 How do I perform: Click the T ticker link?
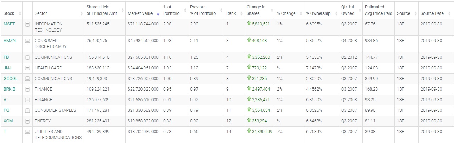pyautogui.click(x=5, y=132)
